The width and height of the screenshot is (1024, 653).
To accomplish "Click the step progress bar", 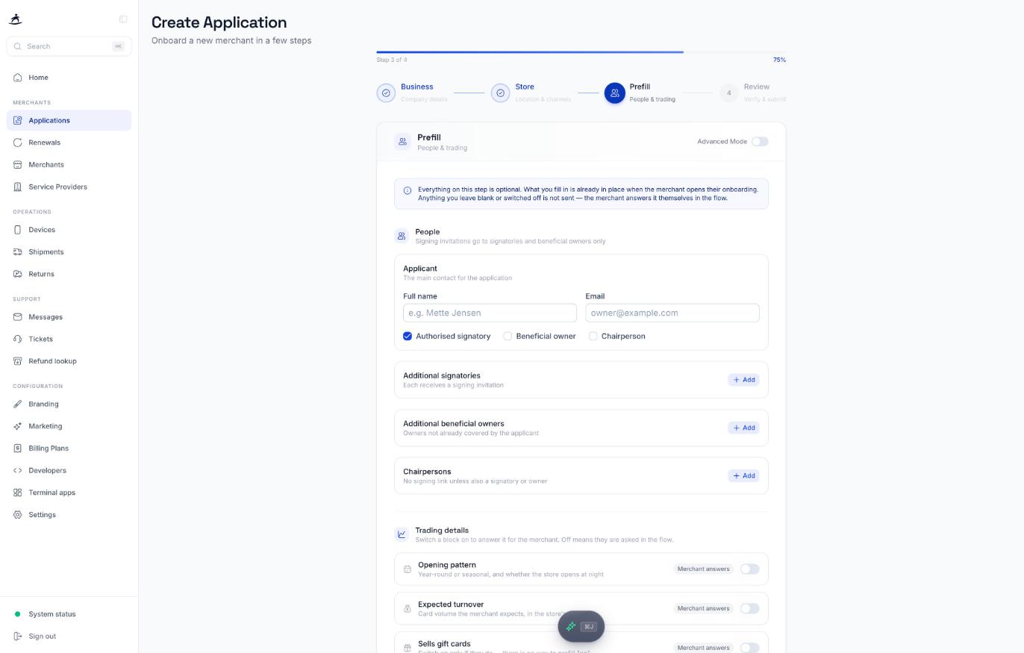I will (581, 52).
